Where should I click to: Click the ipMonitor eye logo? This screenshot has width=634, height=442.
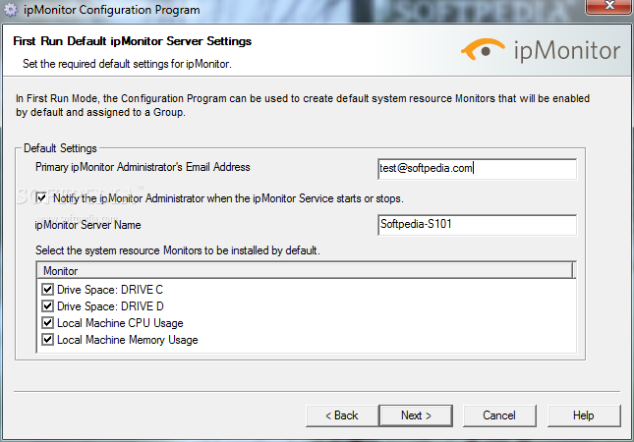[483, 50]
